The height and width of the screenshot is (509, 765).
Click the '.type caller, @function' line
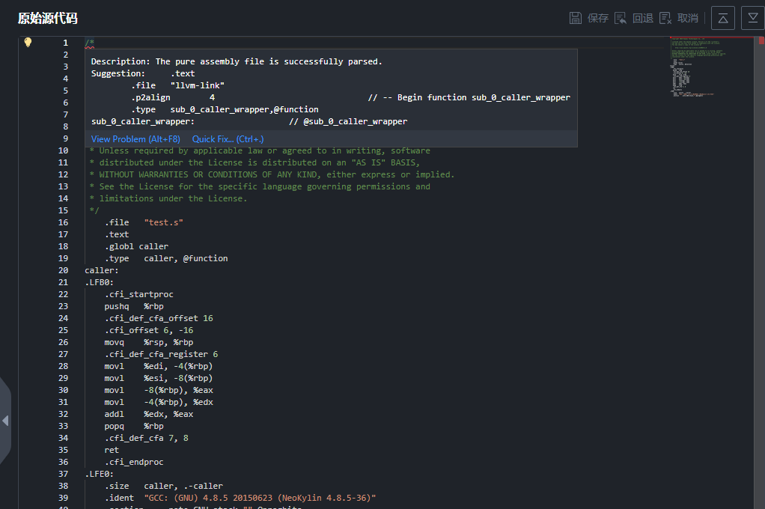click(x=166, y=259)
